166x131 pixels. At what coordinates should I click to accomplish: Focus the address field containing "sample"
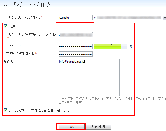[x=76, y=18]
